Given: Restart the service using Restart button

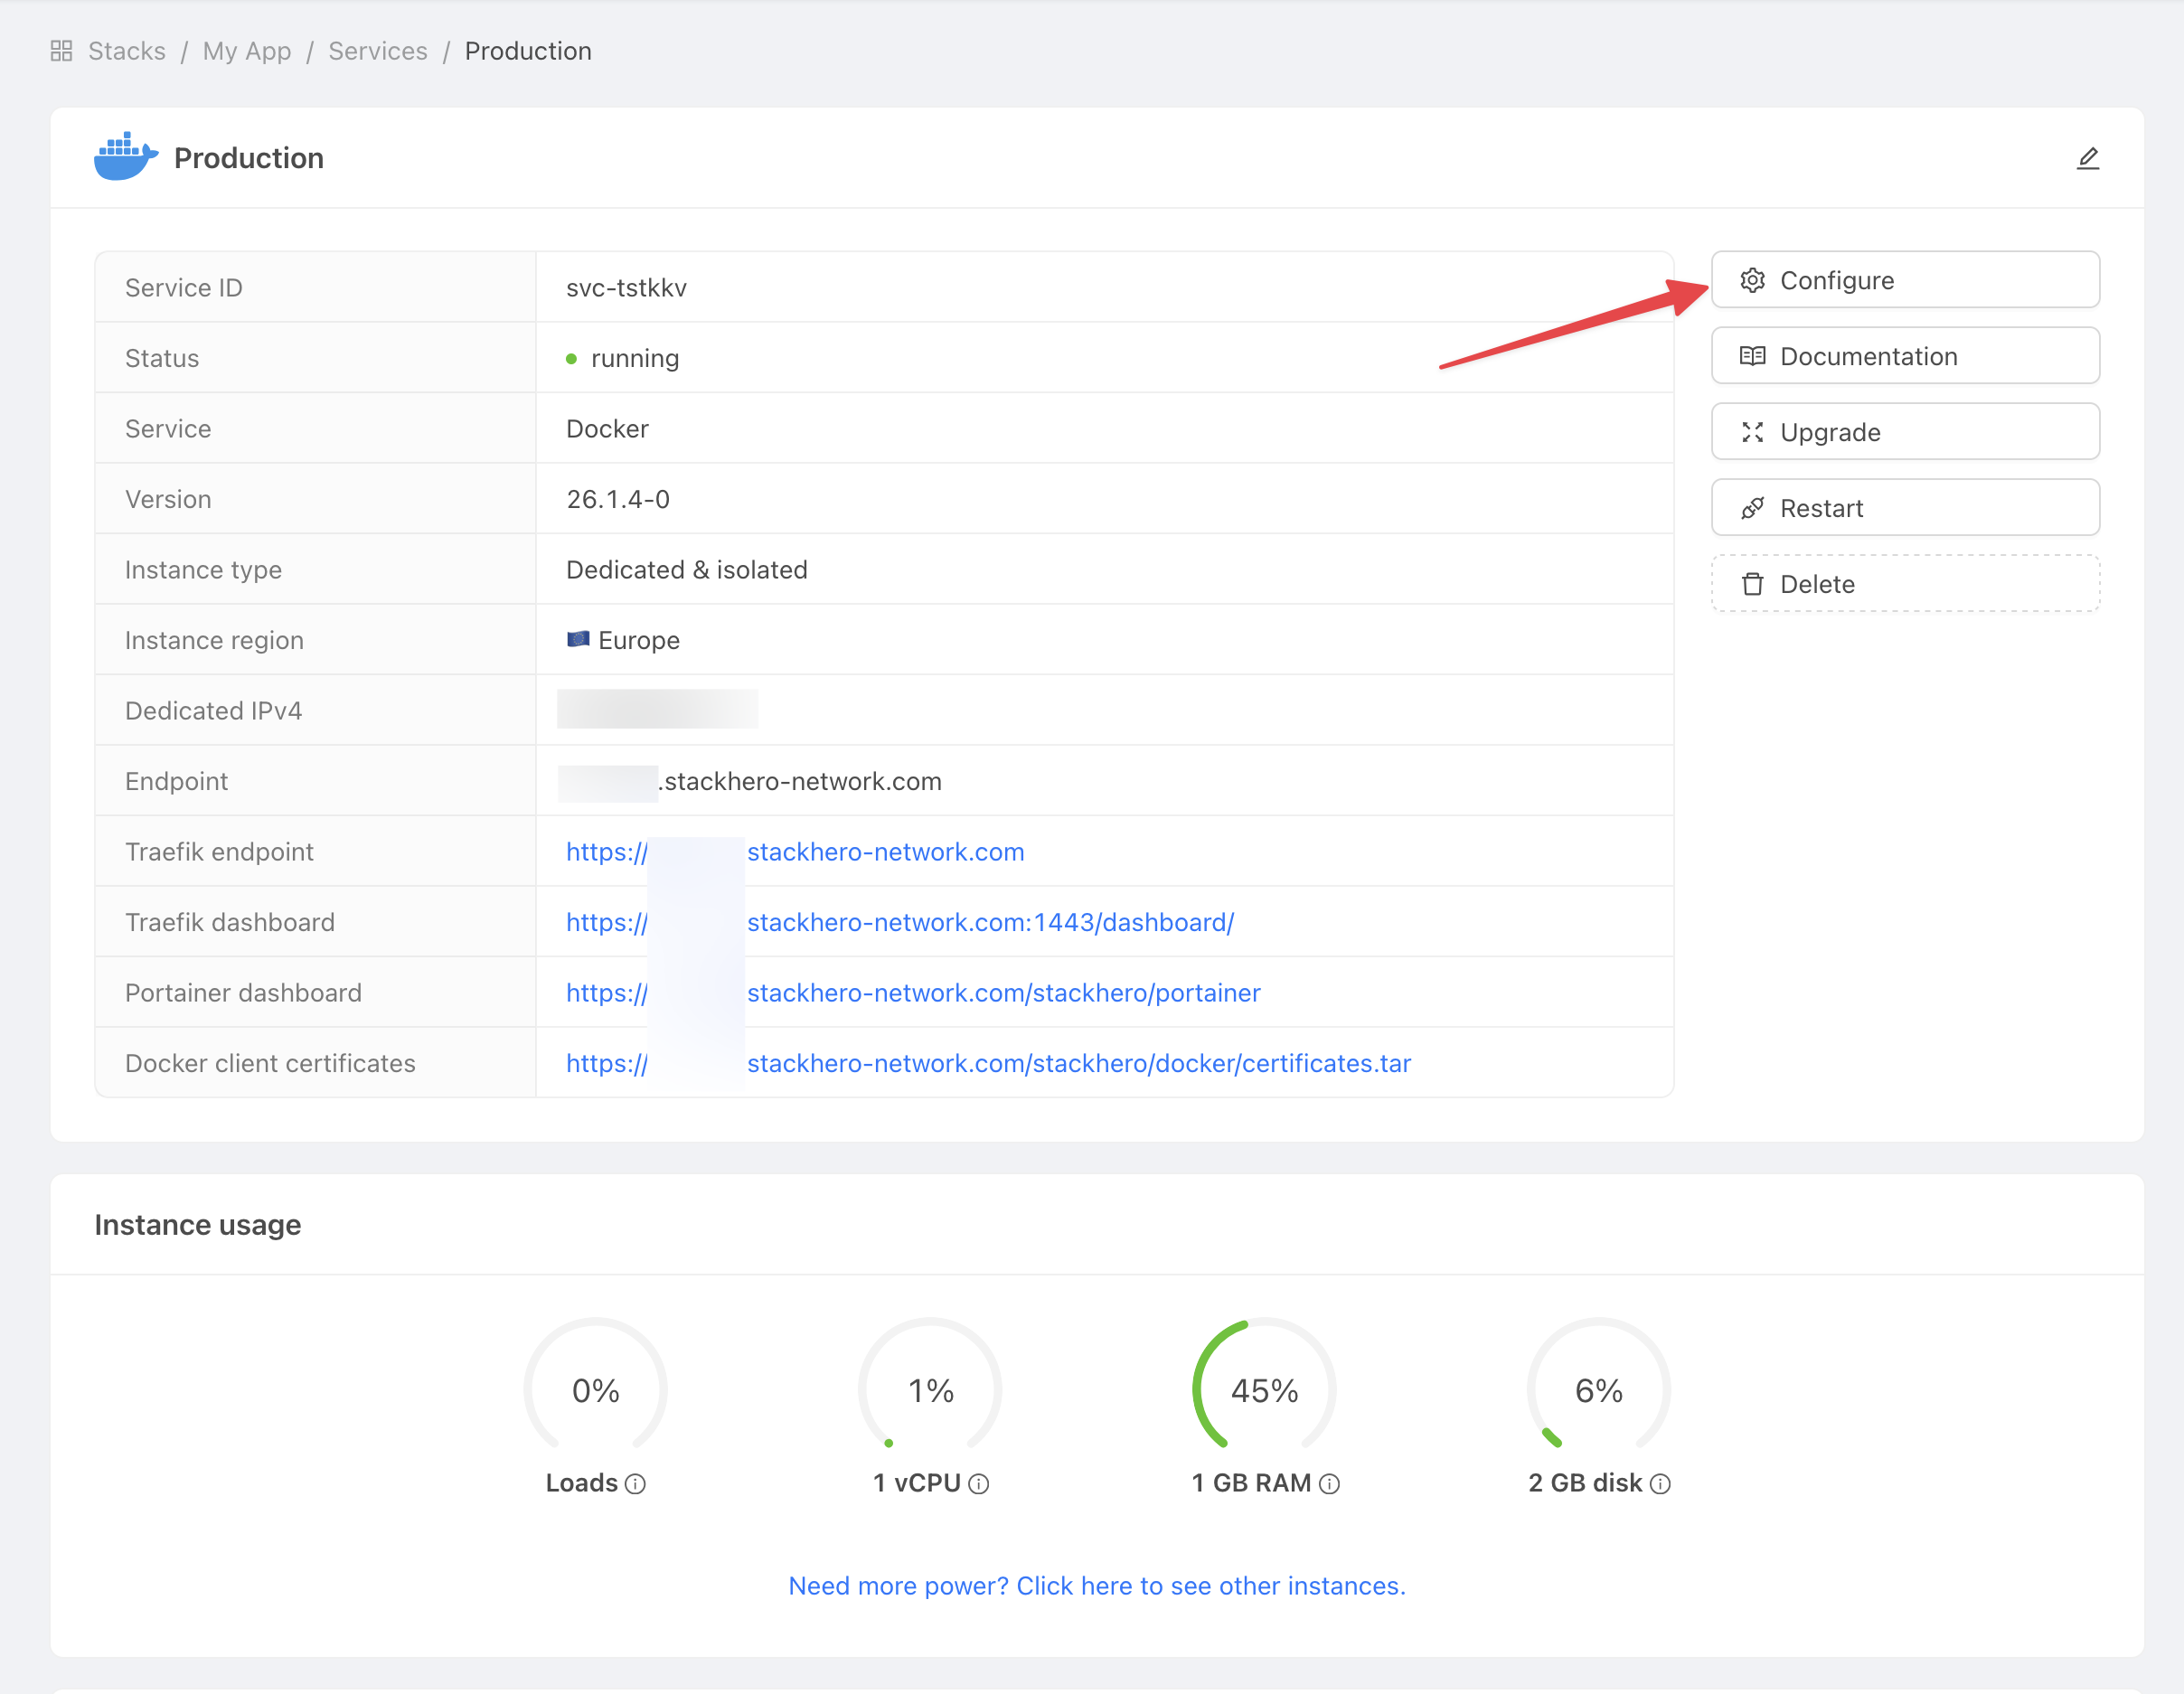Looking at the screenshot, I should point(1904,508).
